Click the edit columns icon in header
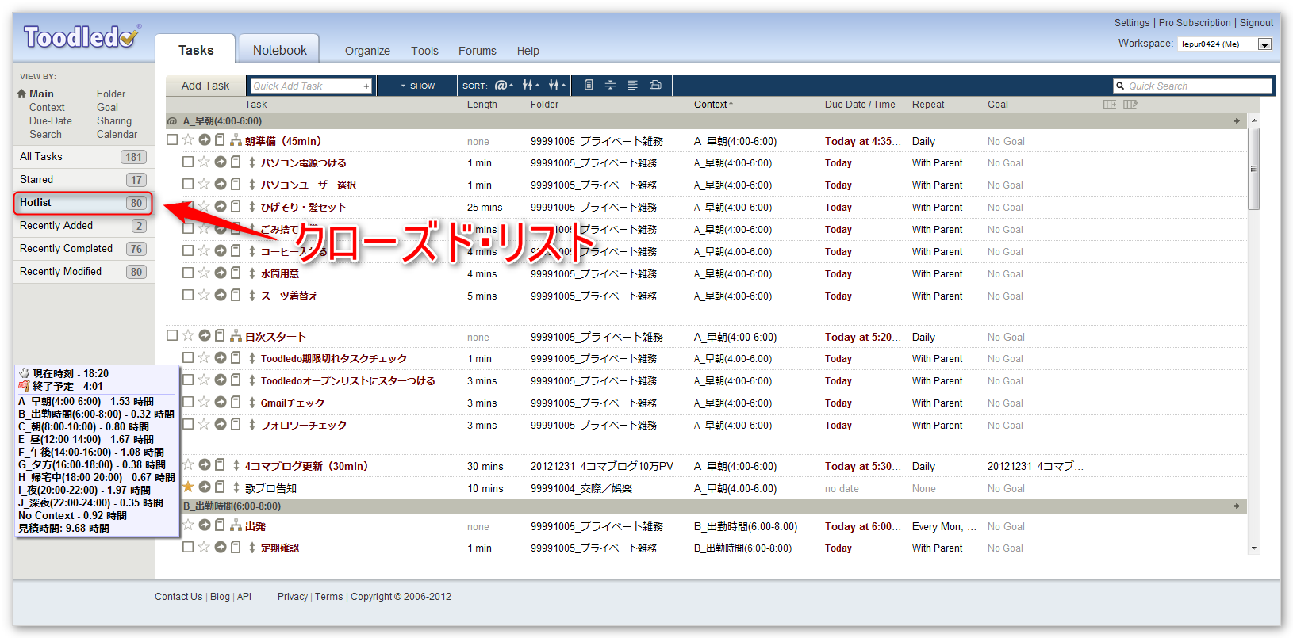This screenshot has height=638, width=1293. click(1130, 105)
